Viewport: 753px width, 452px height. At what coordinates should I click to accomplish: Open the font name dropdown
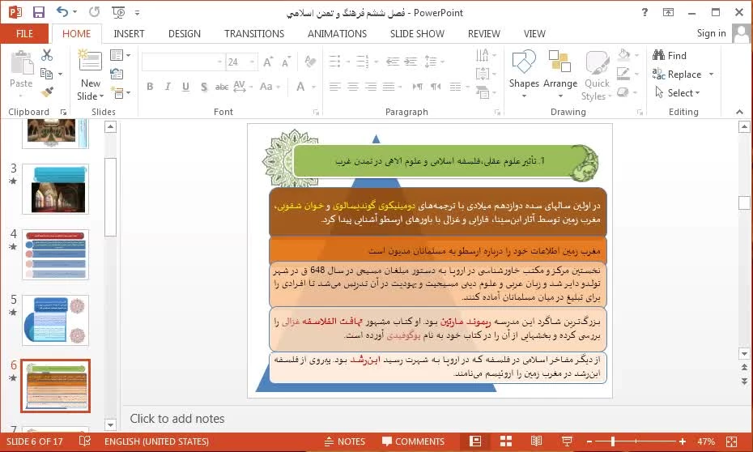[219, 62]
